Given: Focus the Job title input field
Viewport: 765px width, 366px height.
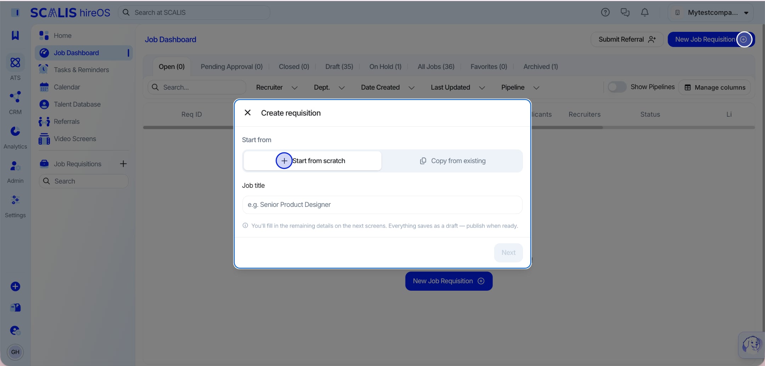Looking at the screenshot, I should coord(382,205).
